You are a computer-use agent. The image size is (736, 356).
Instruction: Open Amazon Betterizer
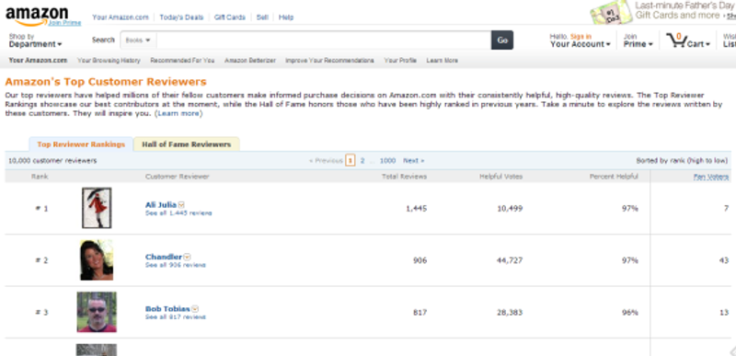tap(249, 61)
